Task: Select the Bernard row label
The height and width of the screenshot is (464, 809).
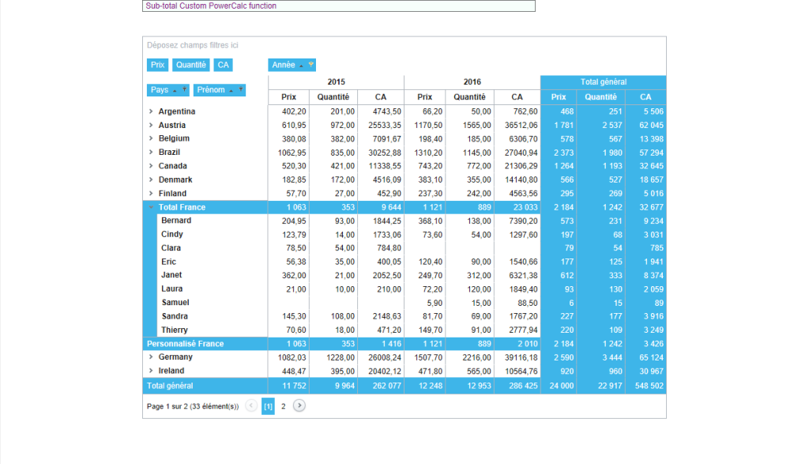Action: coord(176,221)
